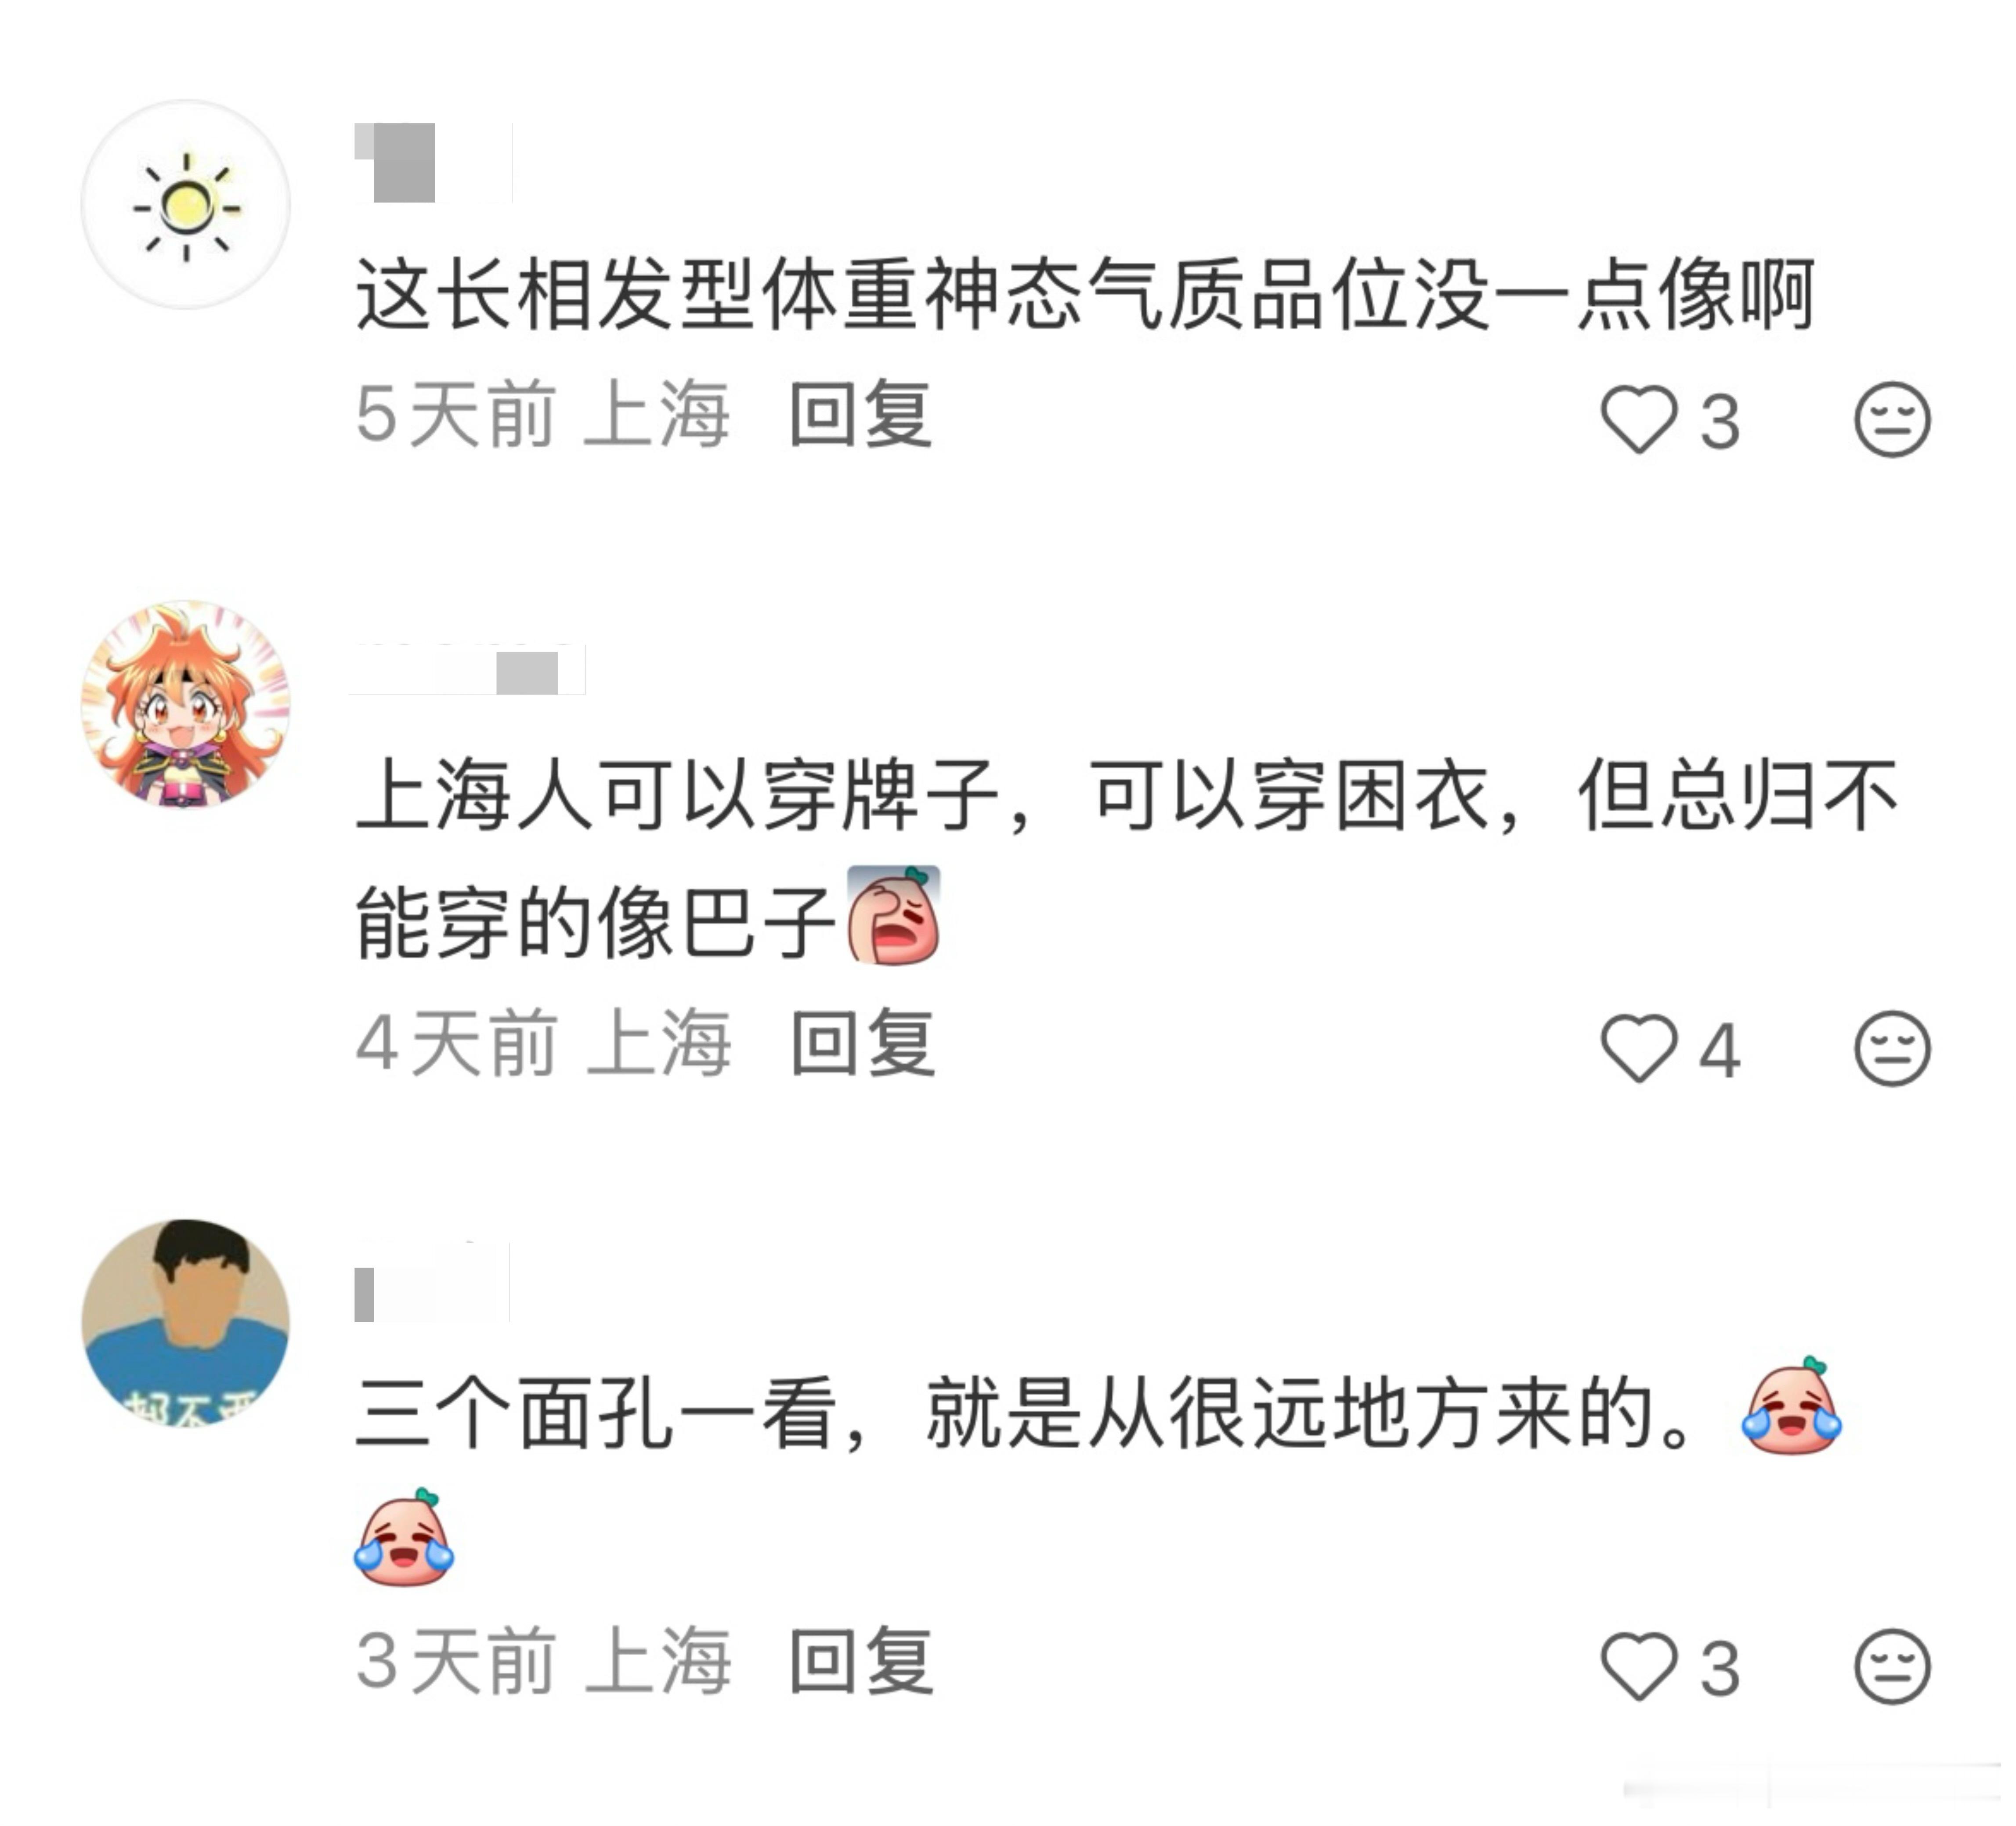
Task: Open the blue-shirt man avatar profile
Action: 186,1322
